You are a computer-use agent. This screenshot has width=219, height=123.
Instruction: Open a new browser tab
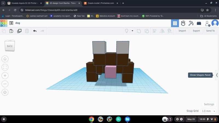pos(123,3)
